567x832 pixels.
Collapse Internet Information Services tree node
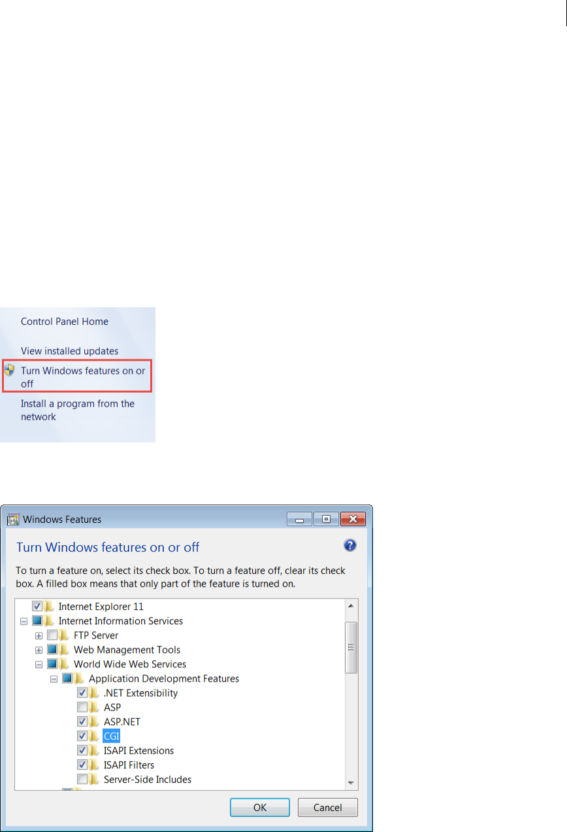(x=24, y=621)
